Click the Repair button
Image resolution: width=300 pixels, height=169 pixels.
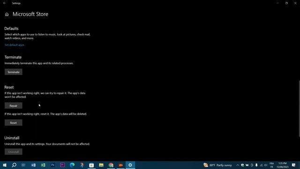coord(14,106)
